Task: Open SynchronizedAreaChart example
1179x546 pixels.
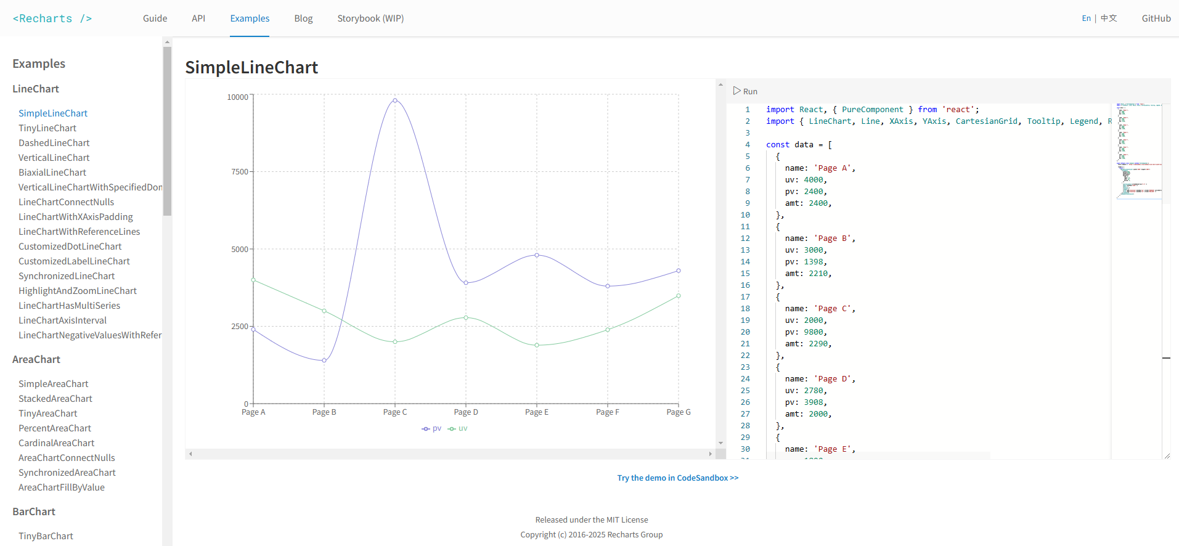Action: tap(67, 473)
